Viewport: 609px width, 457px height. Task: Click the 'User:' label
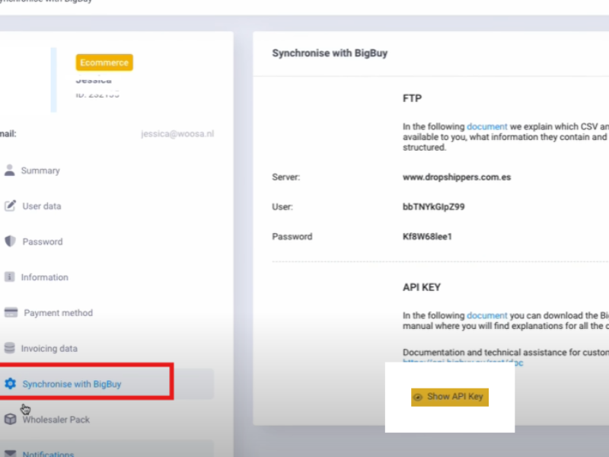click(282, 206)
